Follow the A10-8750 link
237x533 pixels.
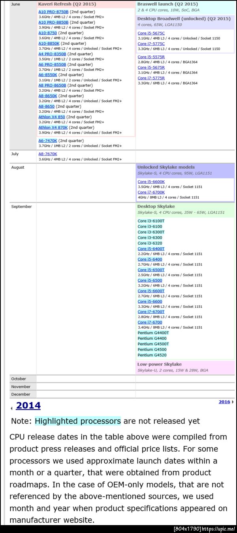pos(47,33)
